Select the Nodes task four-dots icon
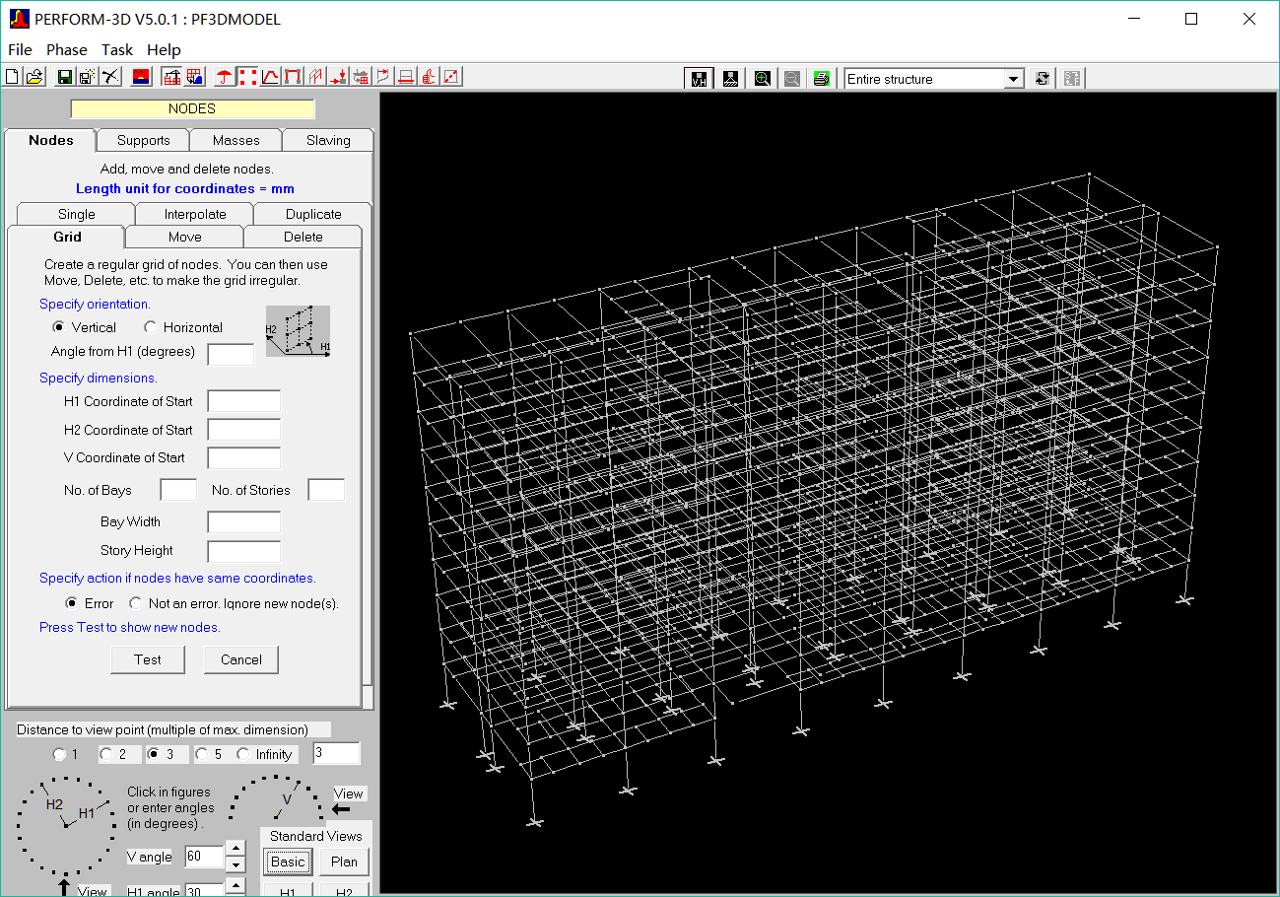This screenshot has height=897, width=1280. coord(247,77)
